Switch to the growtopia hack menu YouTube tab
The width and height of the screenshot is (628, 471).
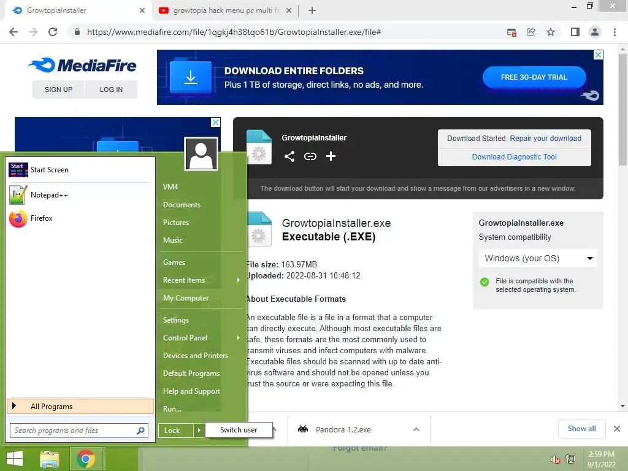click(225, 10)
